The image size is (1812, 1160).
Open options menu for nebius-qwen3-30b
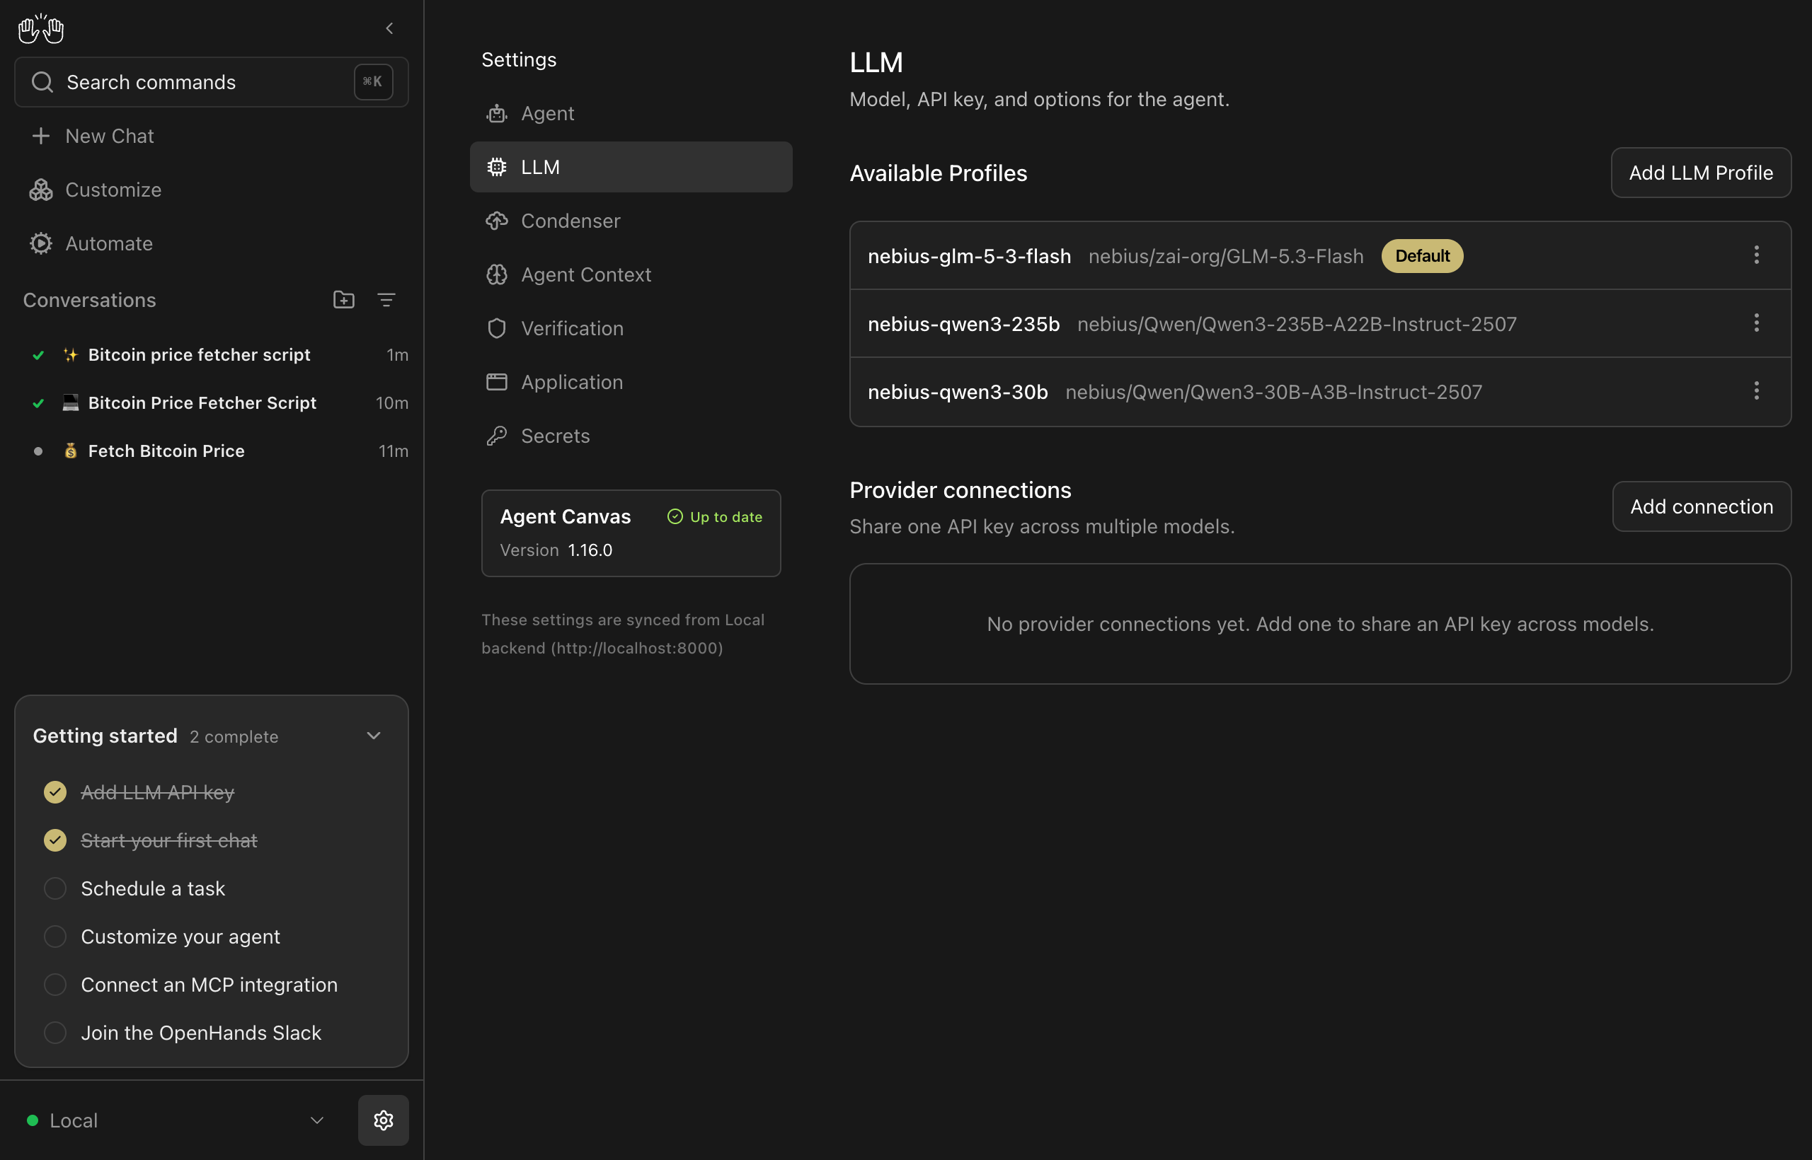pyautogui.click(x=1756, y=391)
